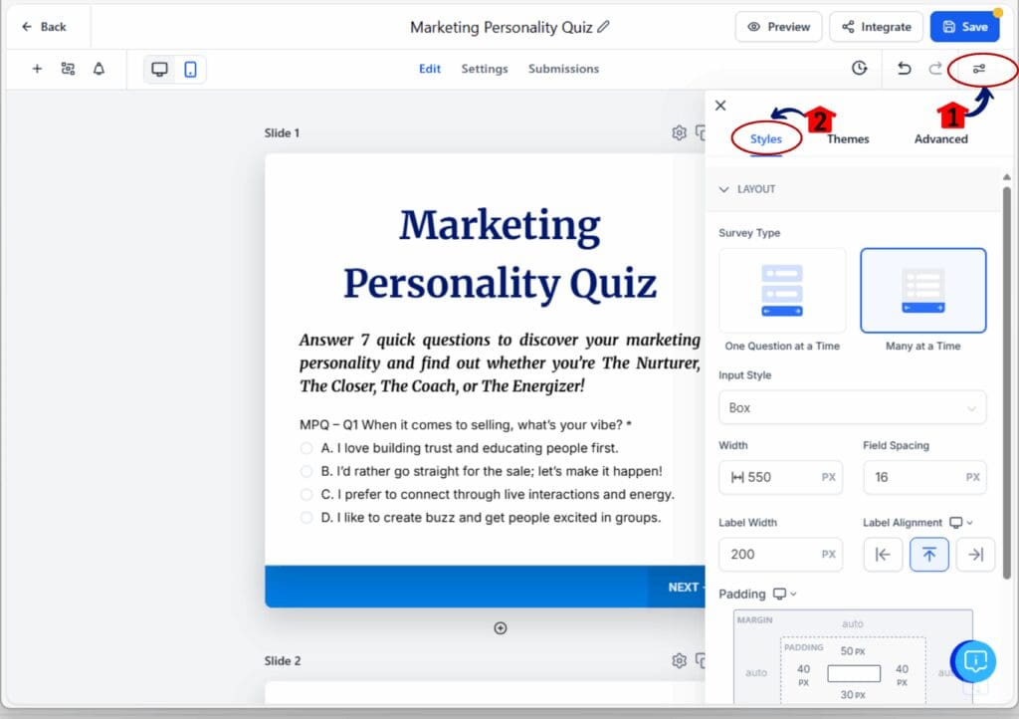Screen dimensions: 1019x719
Task: Open Slide 1 settings gear icon
Action: (679, 131)
